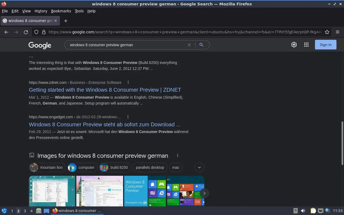344x215 pixels.
Task: Click the Firefox logo in title bar
Action: coord(4,4)
